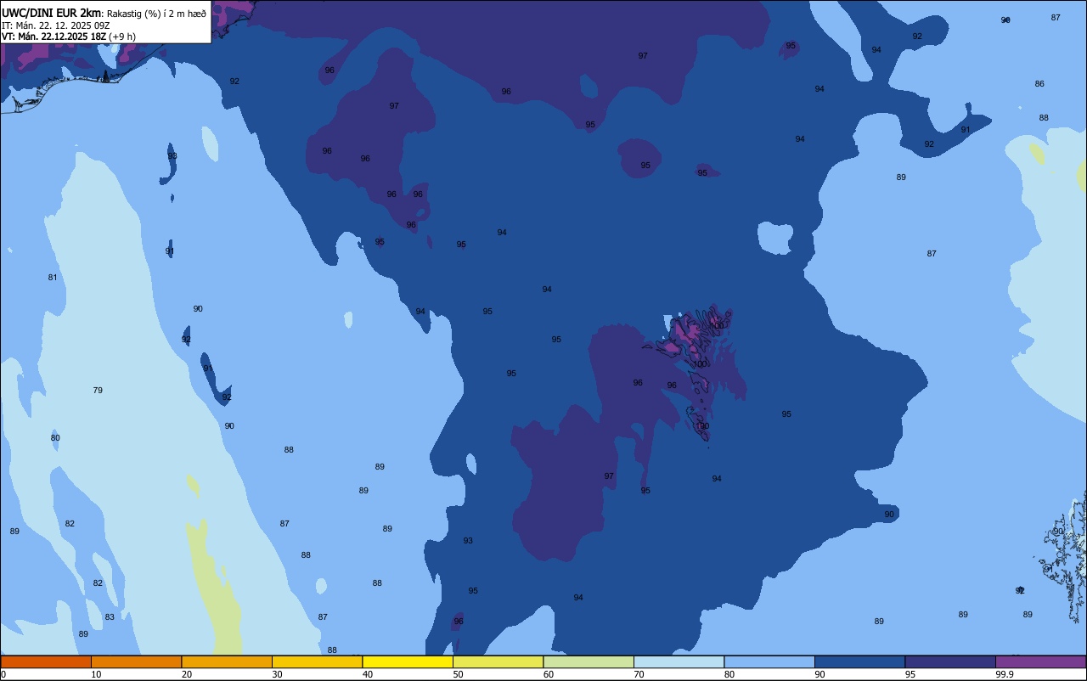The height and width of the screenshot is (681, 1087).
Task: Click the purple above-99.9 legend swatch
Action: tap(1040, 661)
